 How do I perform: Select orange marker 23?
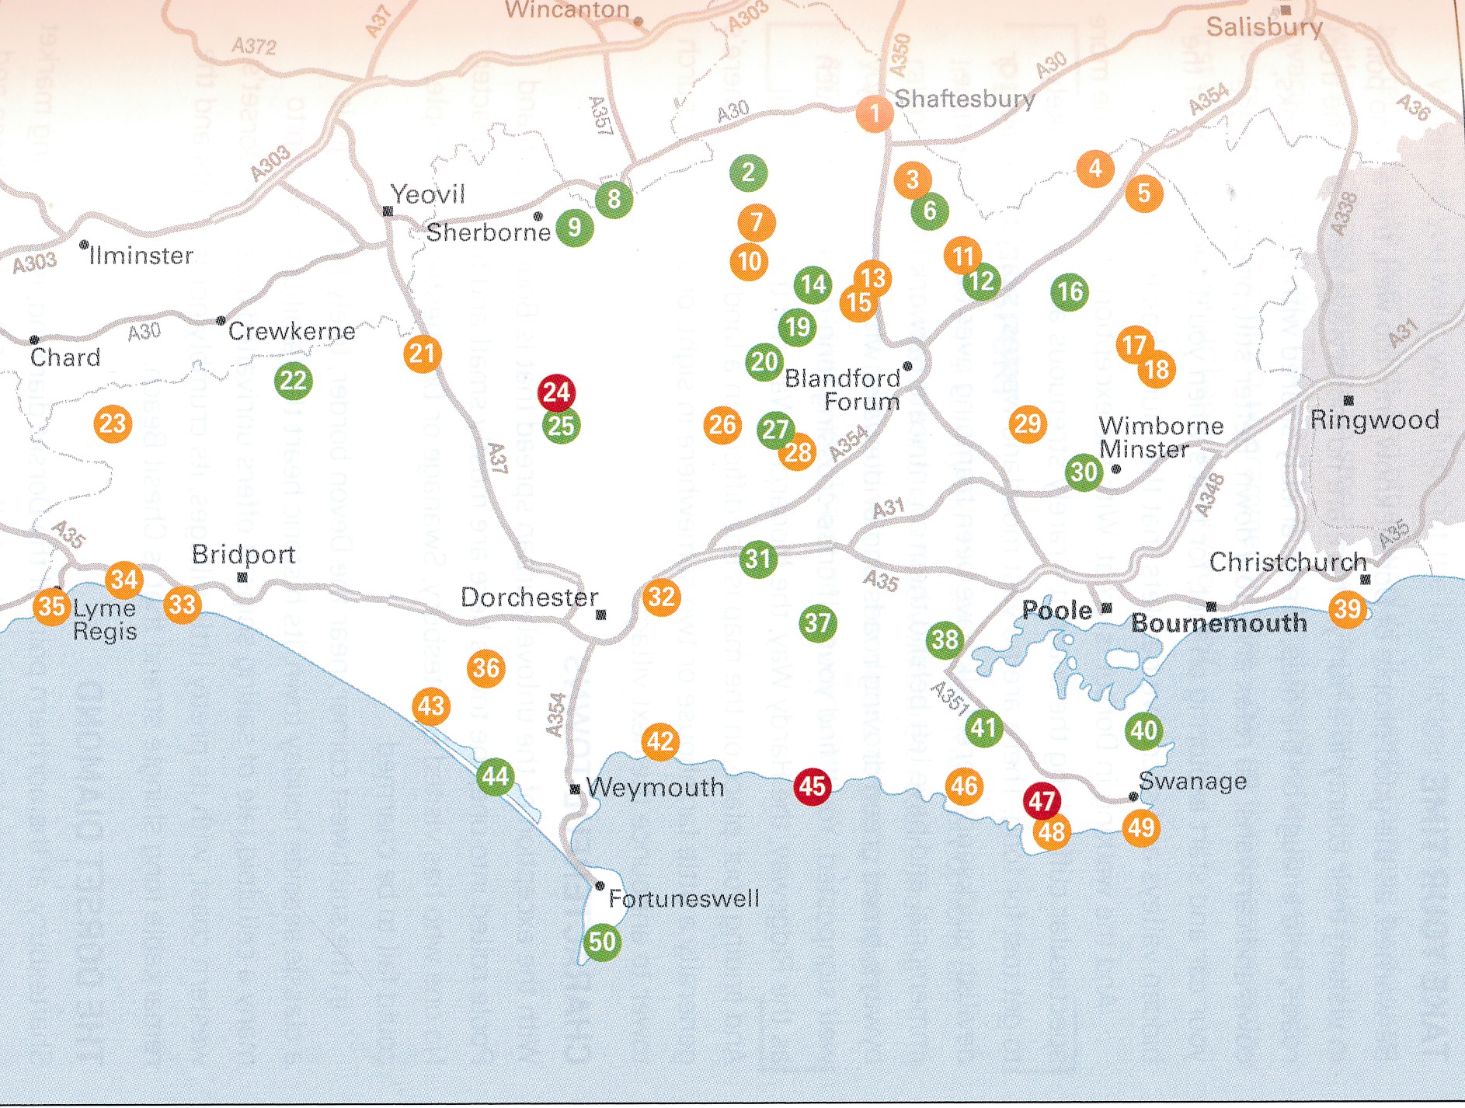point(113,424)
